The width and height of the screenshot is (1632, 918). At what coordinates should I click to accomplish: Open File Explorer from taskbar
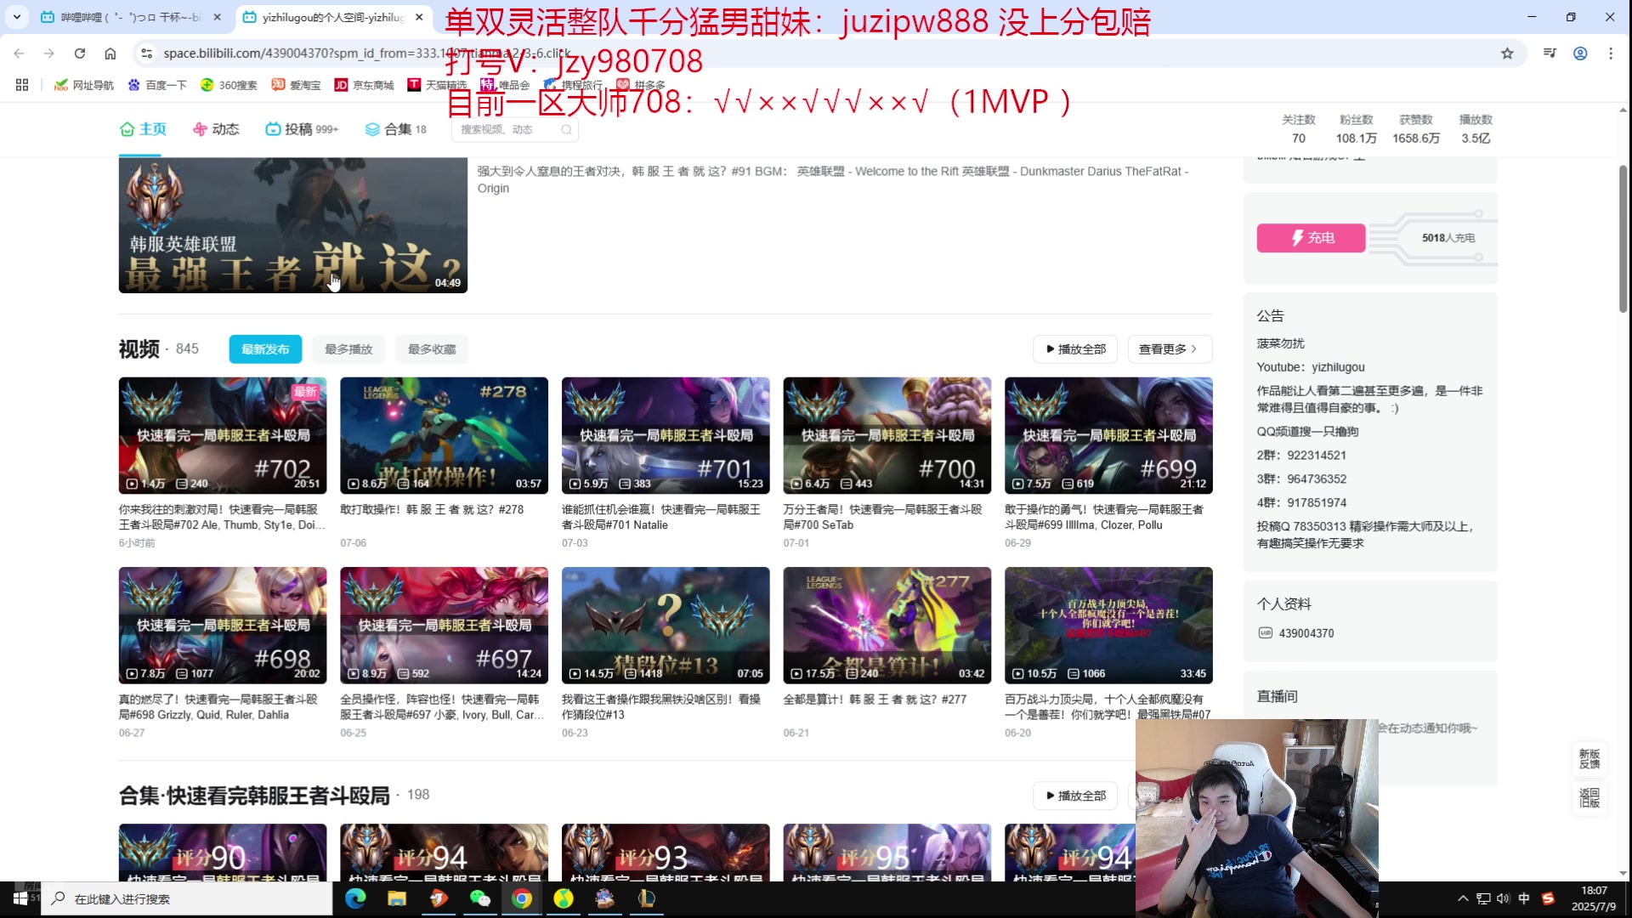coord(397,898)
